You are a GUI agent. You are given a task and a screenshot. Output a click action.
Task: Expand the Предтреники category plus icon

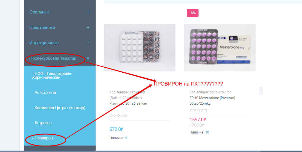[88, 27]
